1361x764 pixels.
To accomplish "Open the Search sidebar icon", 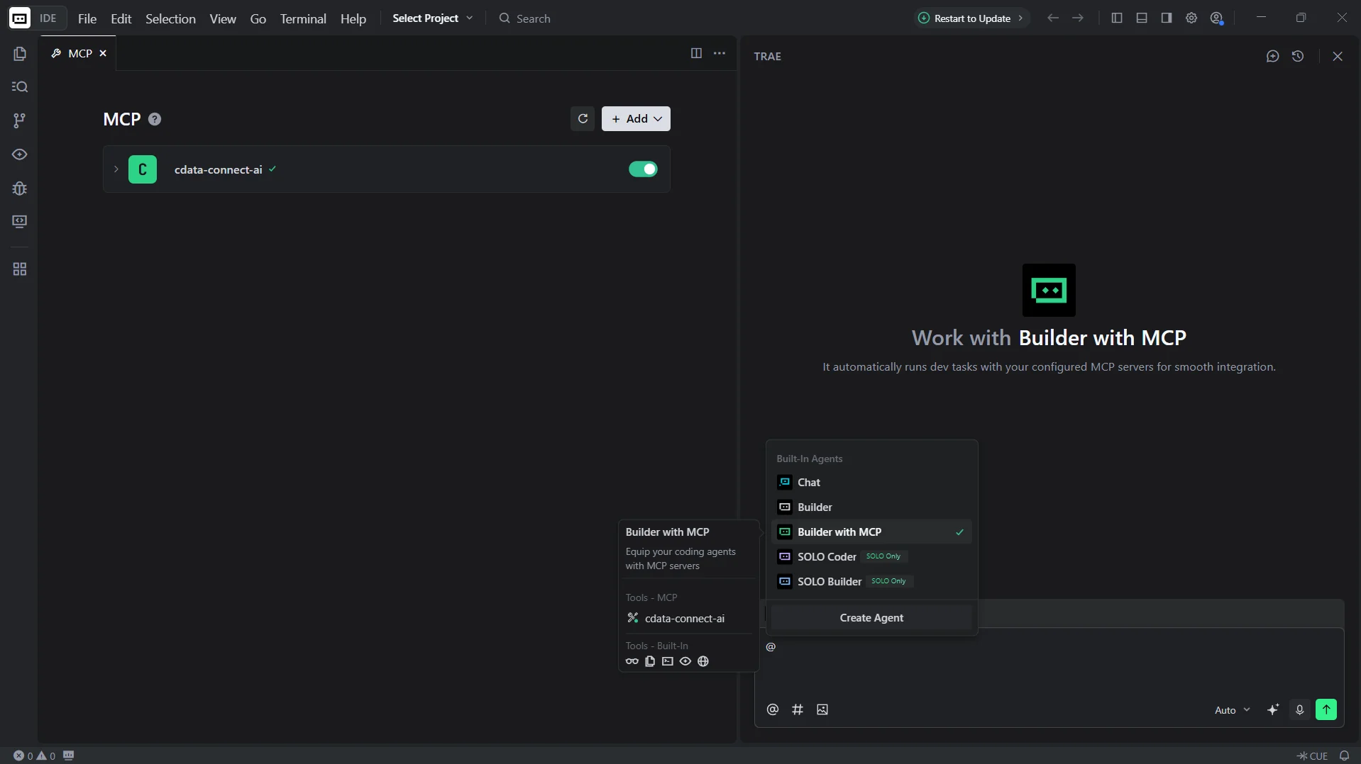I will tap(19, 87).
